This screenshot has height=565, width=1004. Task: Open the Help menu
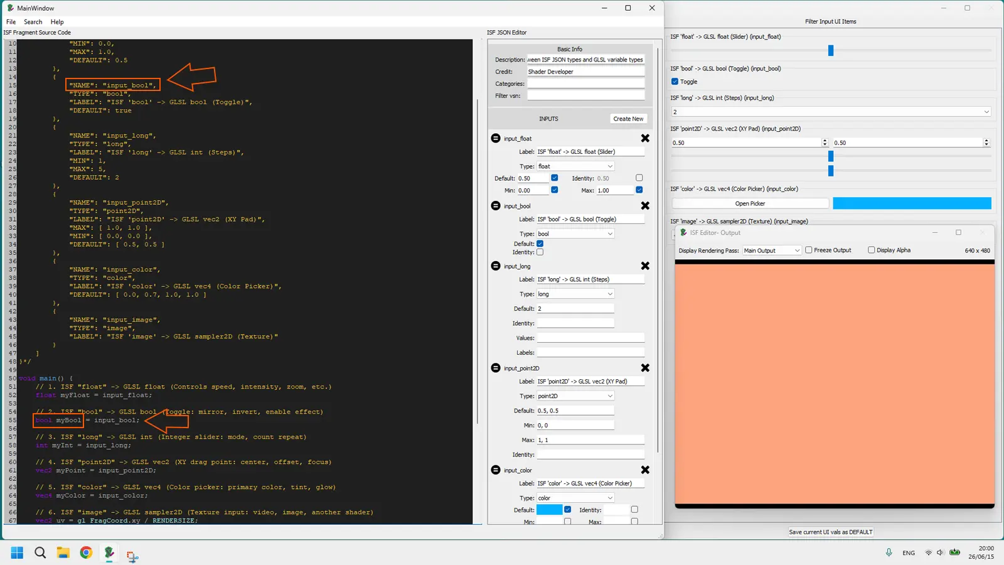click(57, 22)
